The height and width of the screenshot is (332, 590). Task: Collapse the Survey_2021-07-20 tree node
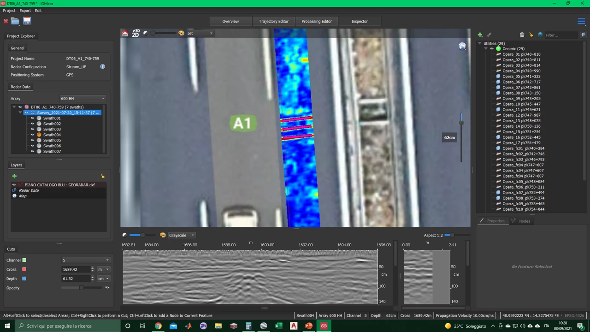(20, 113)
